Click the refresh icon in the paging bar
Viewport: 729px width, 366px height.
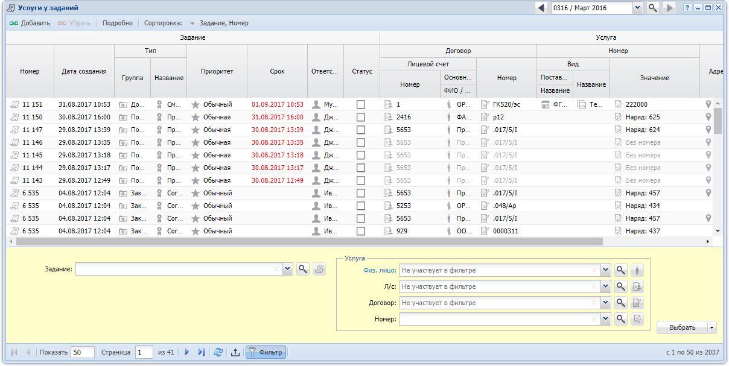point(218,352)
